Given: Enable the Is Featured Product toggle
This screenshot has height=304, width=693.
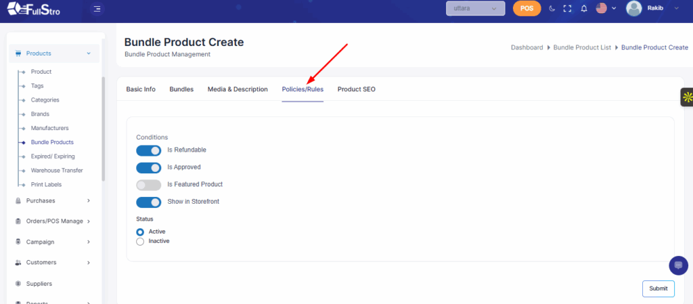Looking at the screenshot, I should [149, 185].
